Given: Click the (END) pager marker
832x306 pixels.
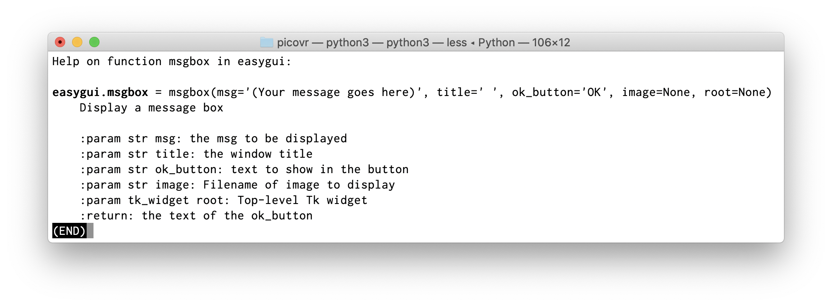Looking at the screenshot, I should (x=69, y=231).
